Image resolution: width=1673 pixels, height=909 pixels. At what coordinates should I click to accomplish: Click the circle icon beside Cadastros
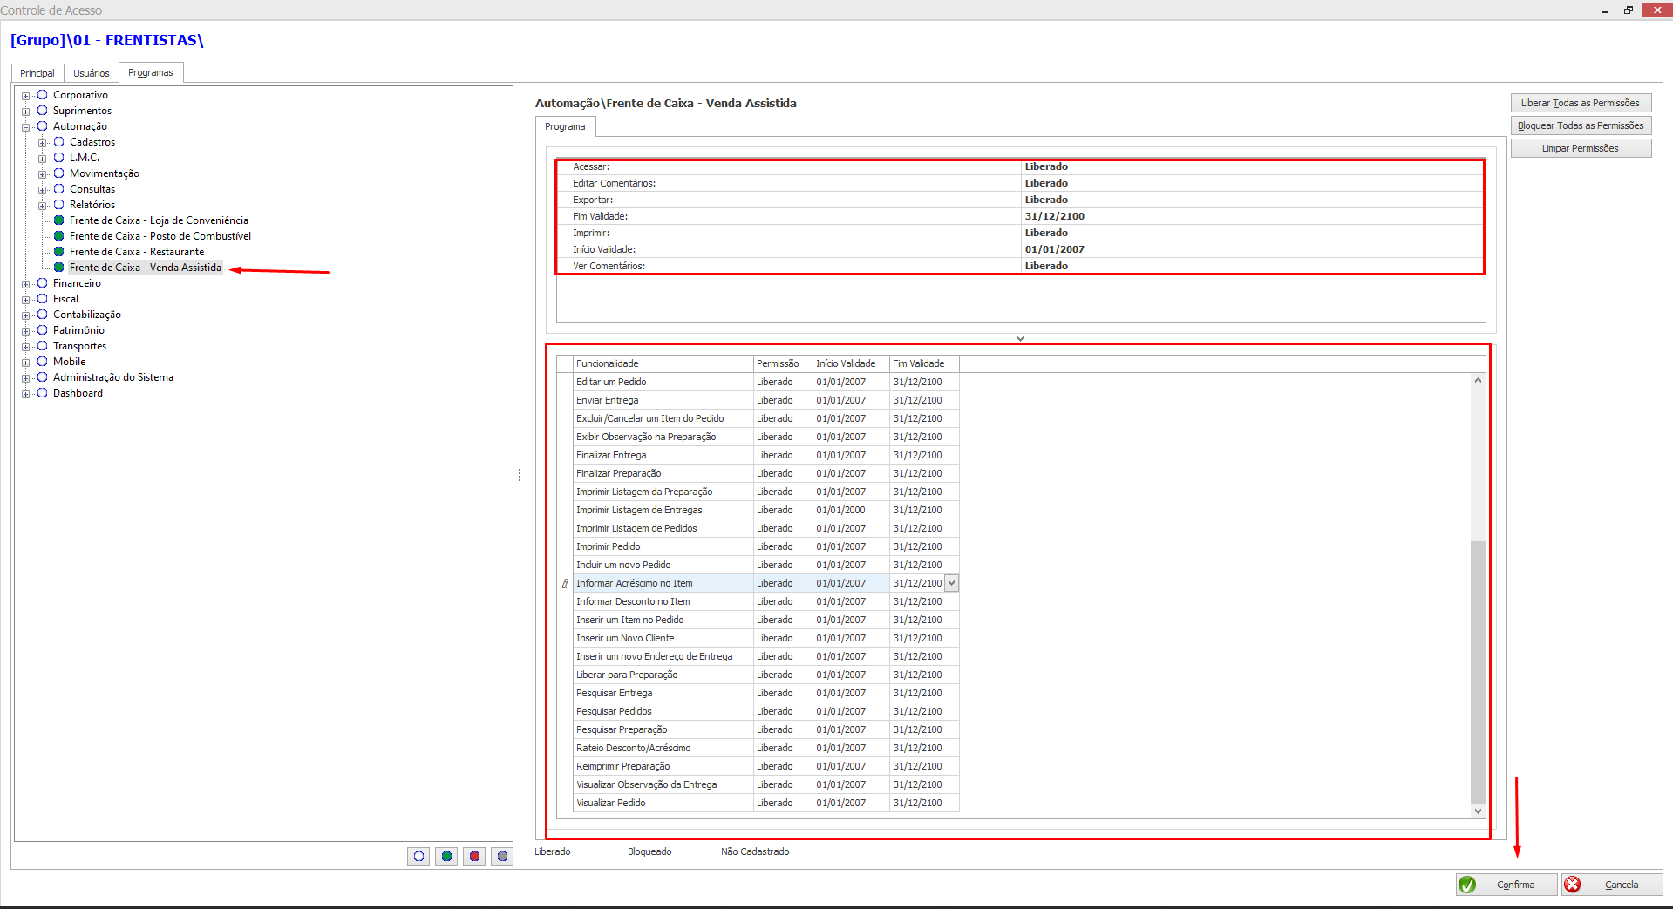59,142
